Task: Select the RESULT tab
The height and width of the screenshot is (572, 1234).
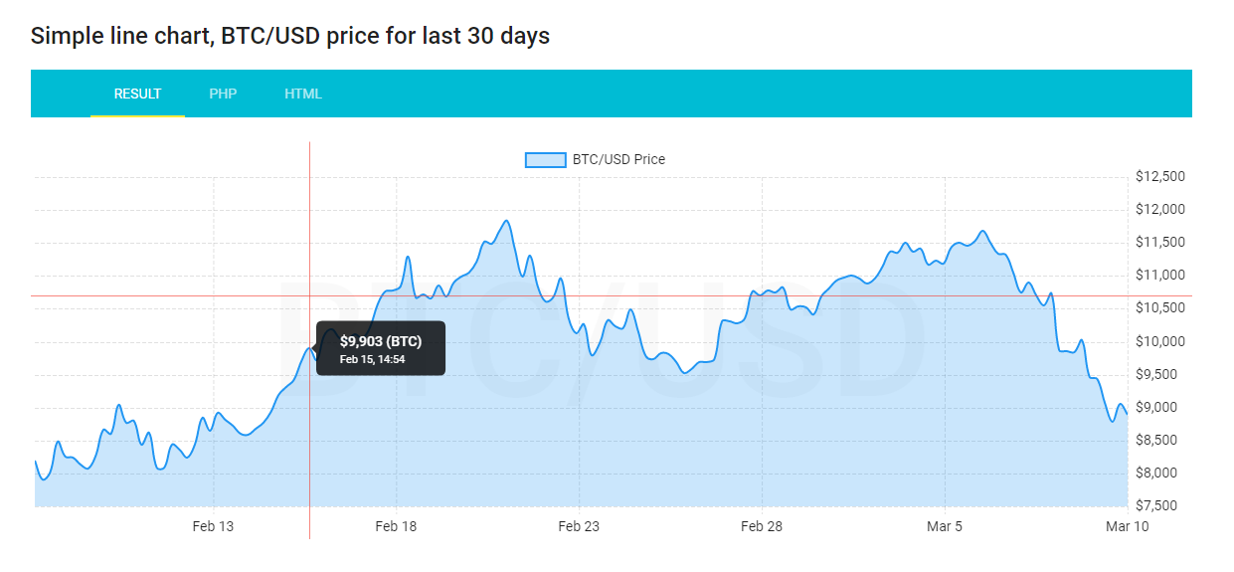Action: [137, 94]
